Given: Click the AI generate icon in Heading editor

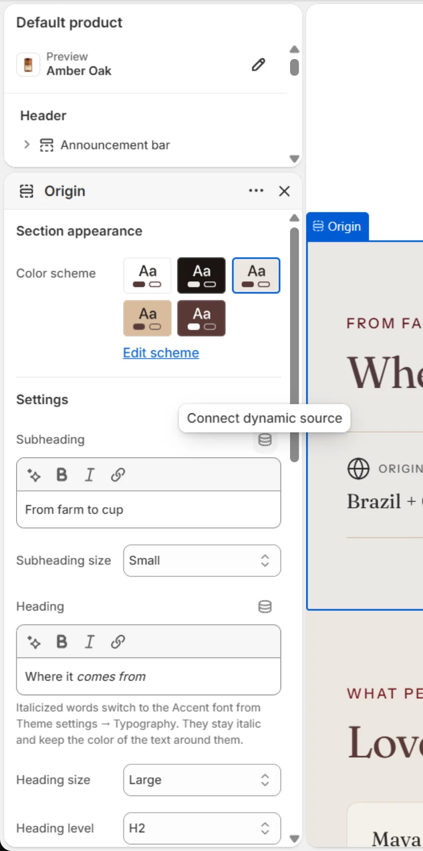Looking at the screenshot, I should 34,642.
